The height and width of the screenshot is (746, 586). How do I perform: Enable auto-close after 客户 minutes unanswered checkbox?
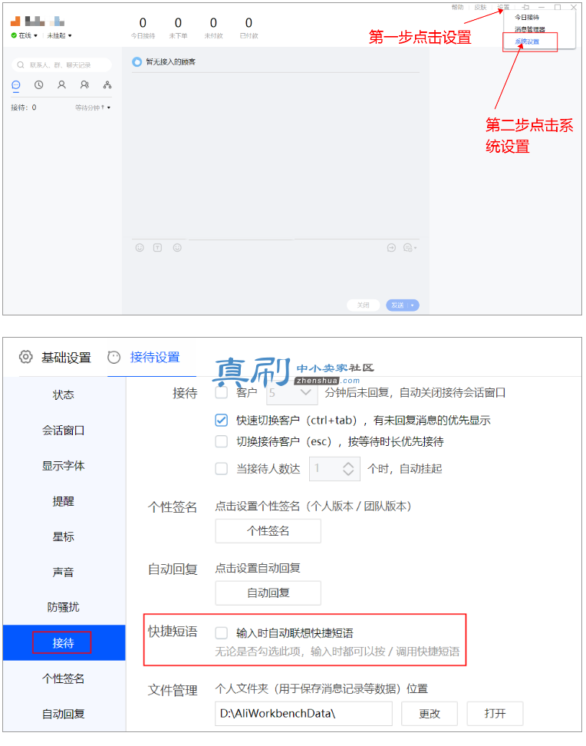pos(222,393)
